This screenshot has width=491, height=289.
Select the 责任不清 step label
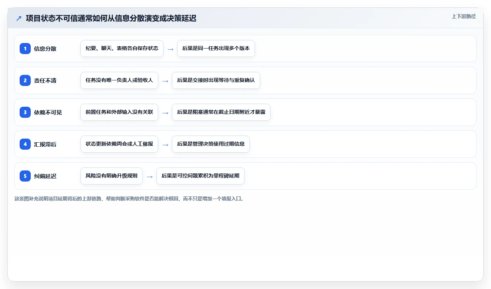pos(45,80)
